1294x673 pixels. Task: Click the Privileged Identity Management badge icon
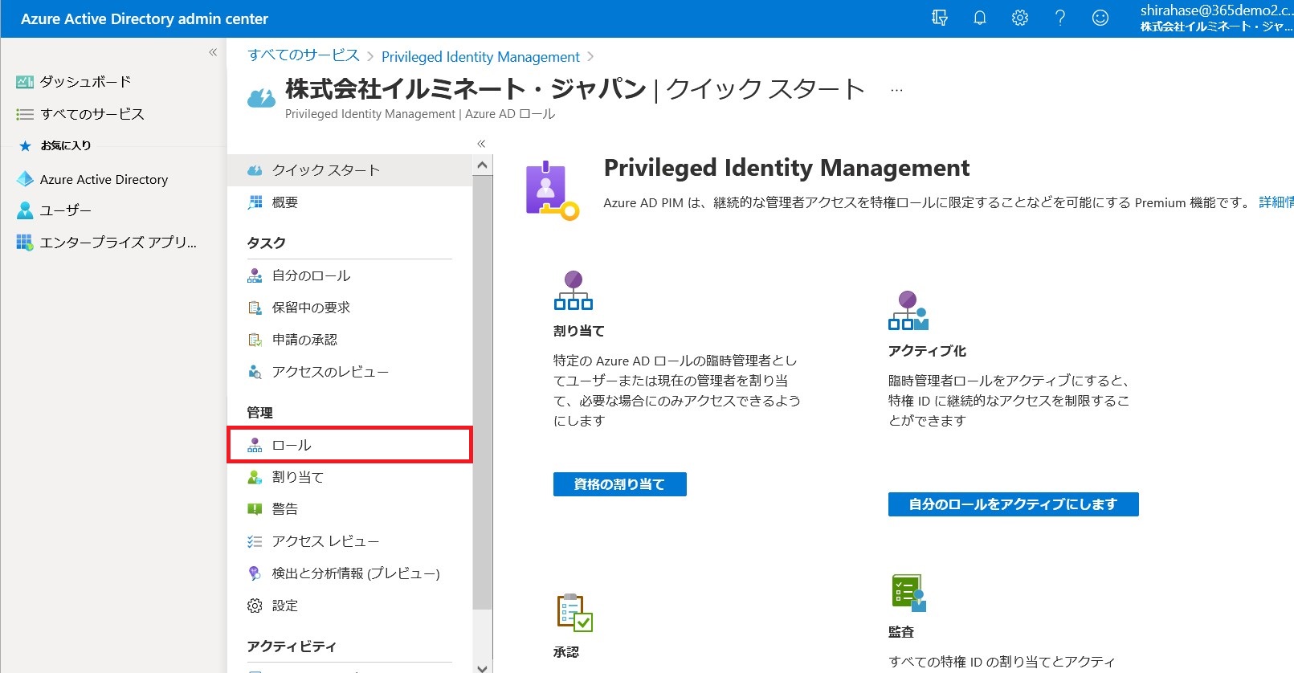pyautogui.click(x=551, y=191)
